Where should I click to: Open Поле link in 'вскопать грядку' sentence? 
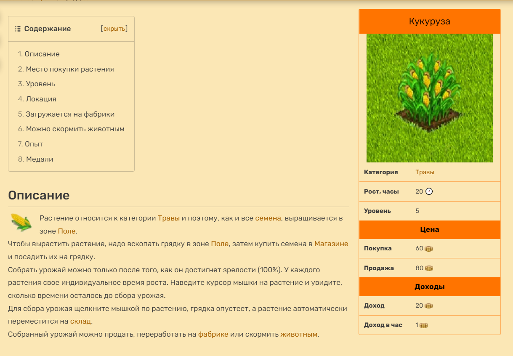click(220, 244)
